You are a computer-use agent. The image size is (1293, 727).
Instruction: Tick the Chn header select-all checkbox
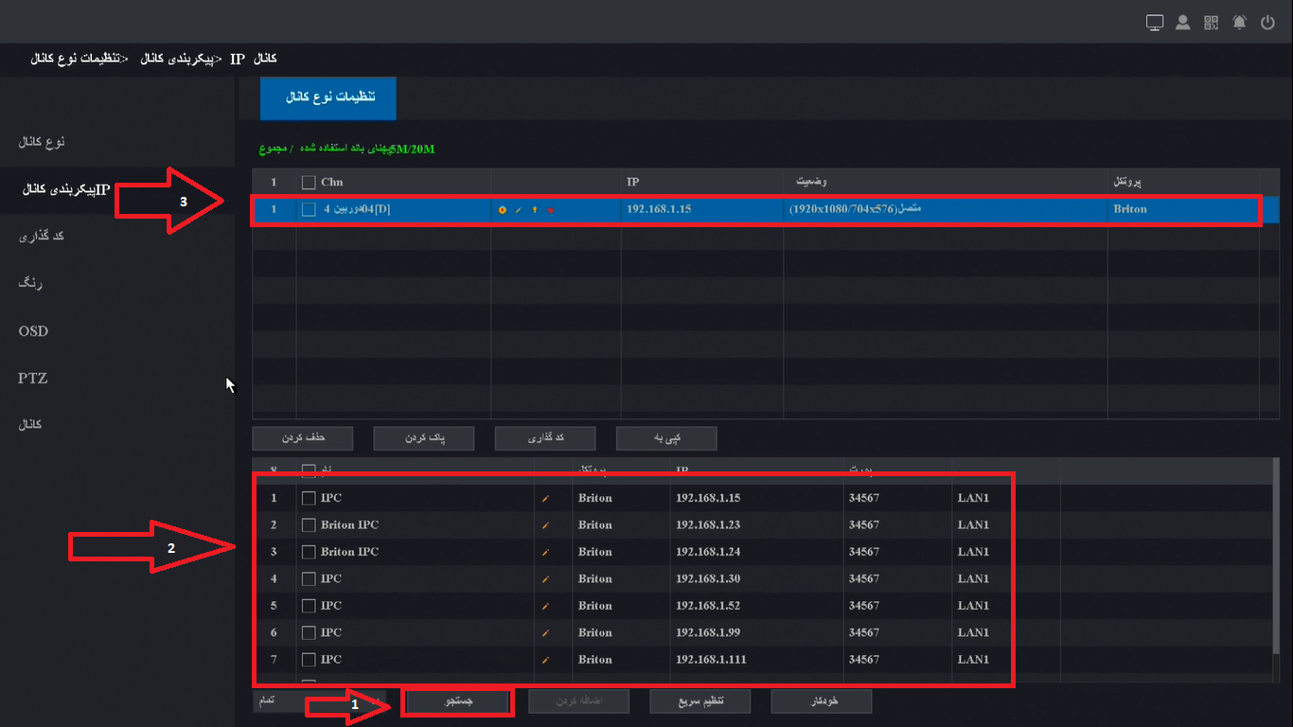pos(309,183)
